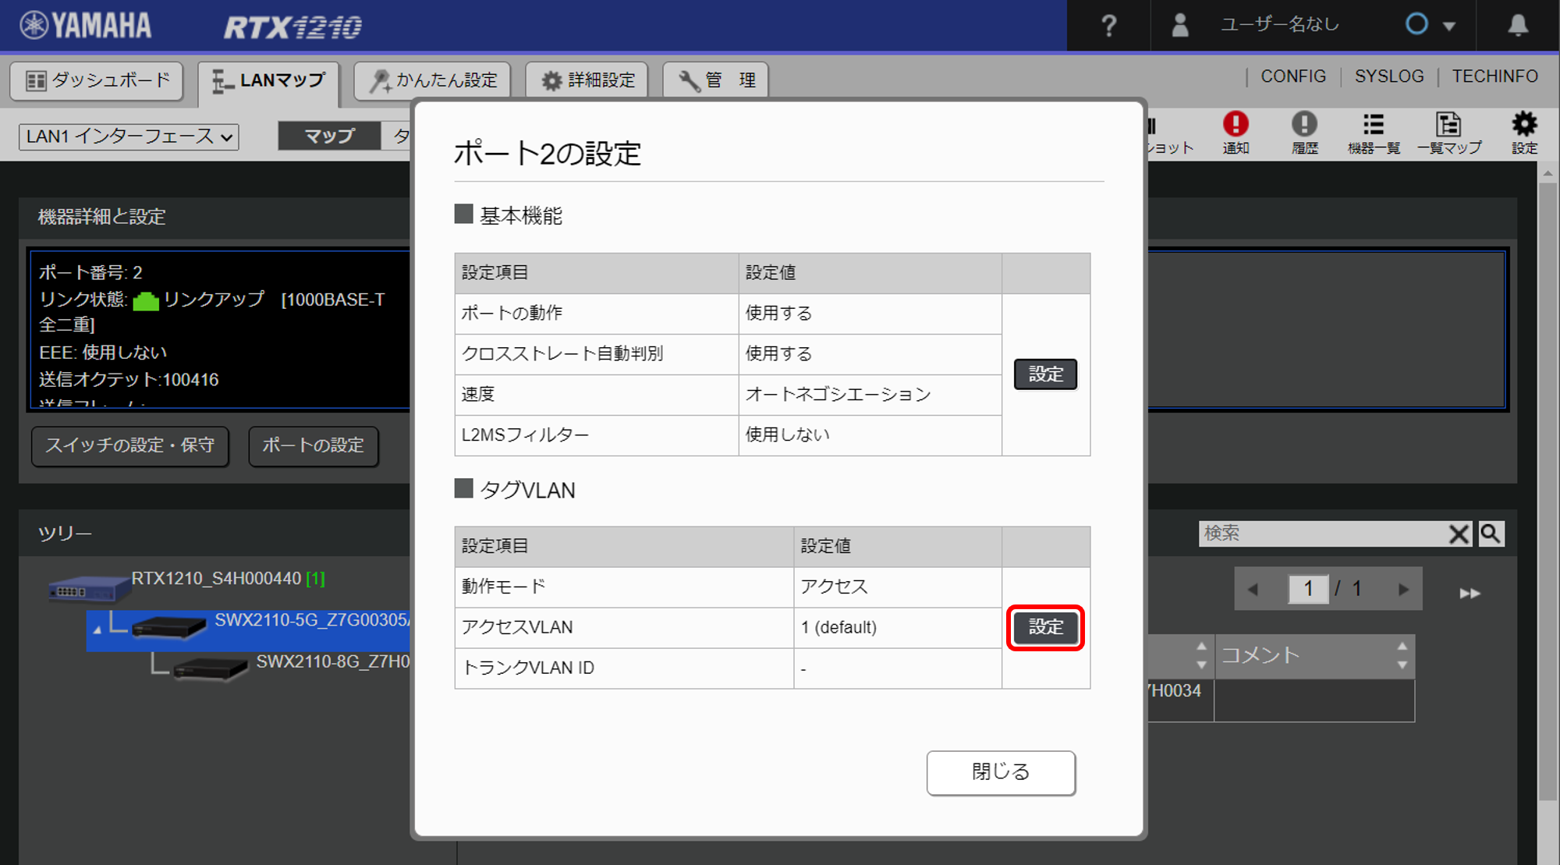Viewport: 1560px width, 865px height.
Task: Expand the status circle dropdown arrow
Action: pyautogui.click(x=1449, y=26)
